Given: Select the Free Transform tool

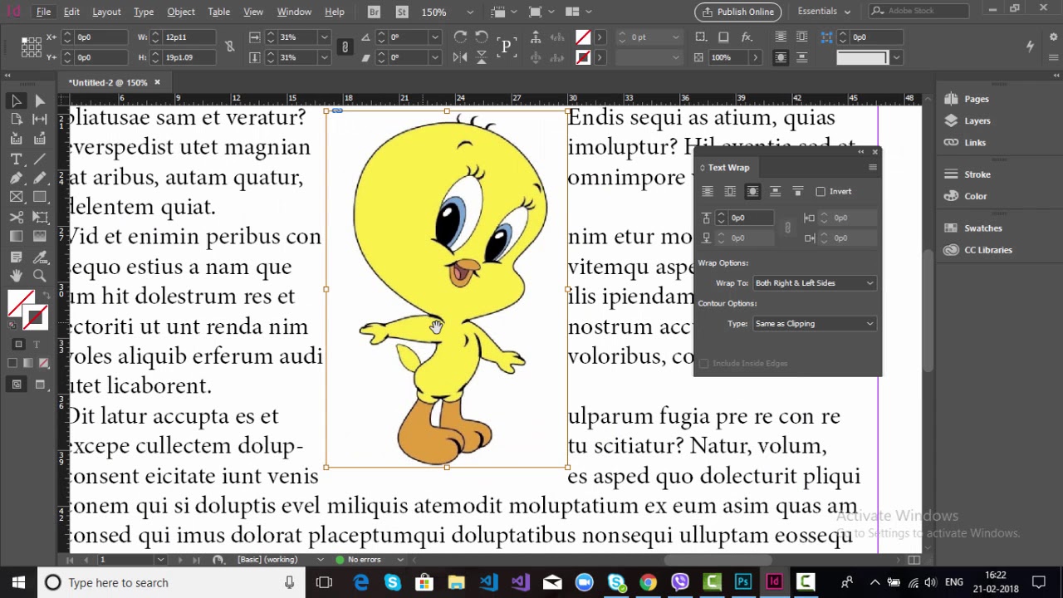Looking at the screenshot, I should coord(40,217).
